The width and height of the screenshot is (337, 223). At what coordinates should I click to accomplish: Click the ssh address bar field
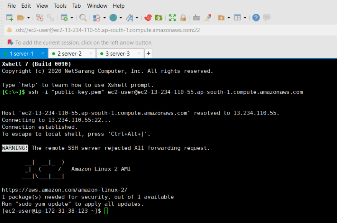click(x=171, y=30)
